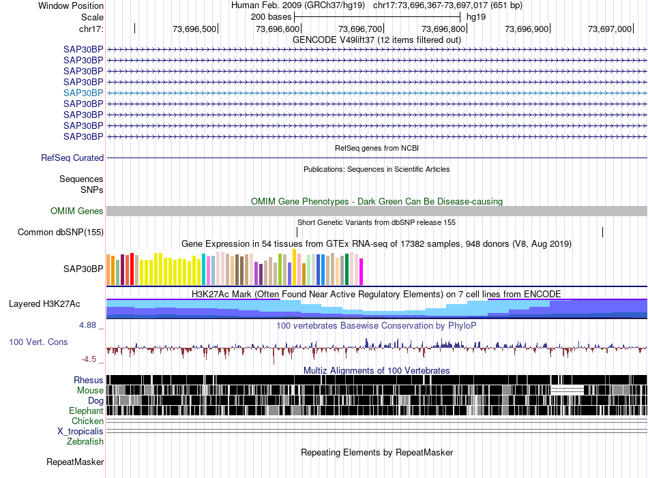Screen dimensions: 648x478
Task: Click the cyan bar in GTEx expression chart
Action: (204, 269)
